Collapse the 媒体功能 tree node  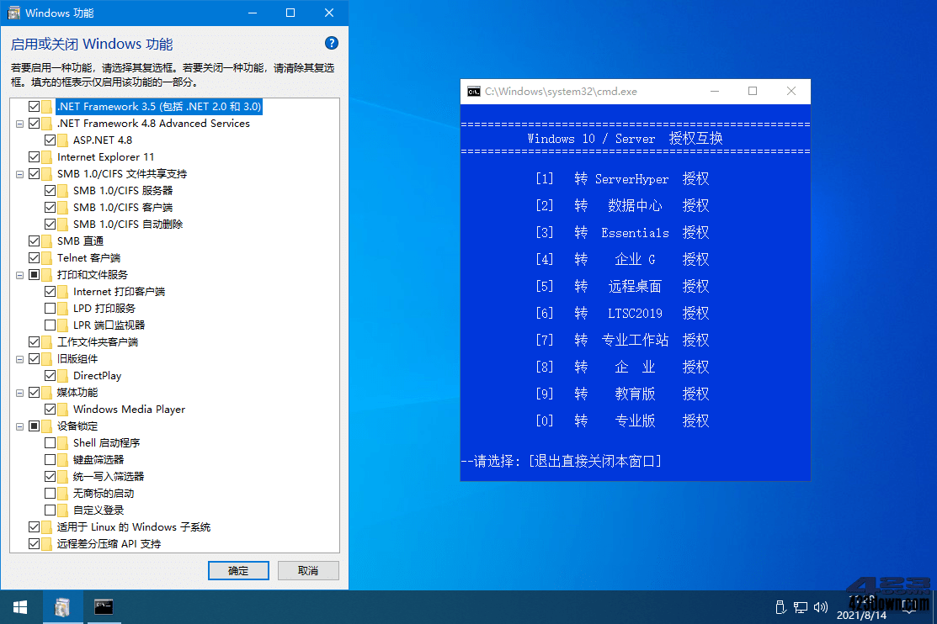point(19,392)
